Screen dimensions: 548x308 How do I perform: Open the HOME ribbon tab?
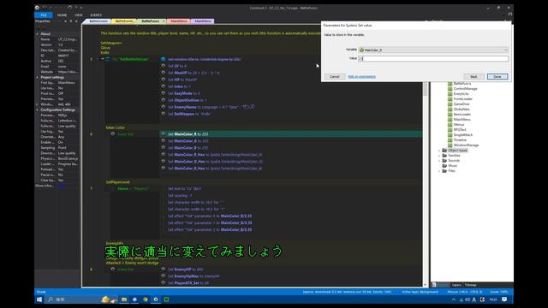pyautogui.click(x=62, y=15)
